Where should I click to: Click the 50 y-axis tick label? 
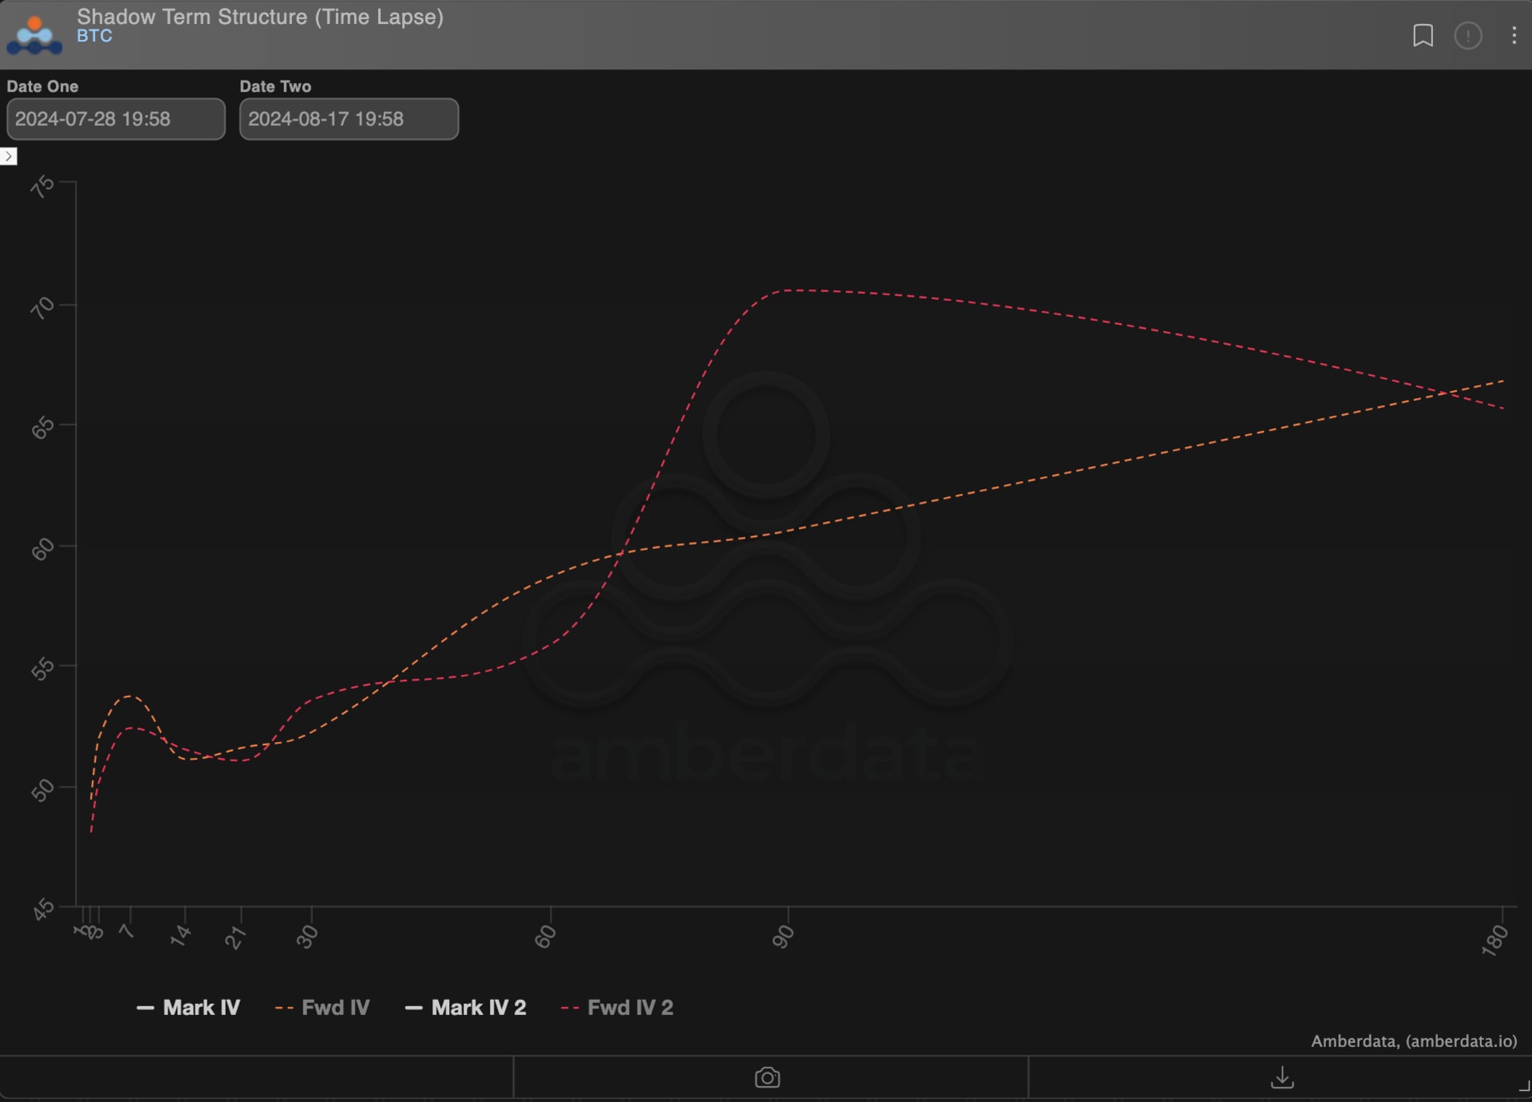pyautogui.click(x=42, y=790)
